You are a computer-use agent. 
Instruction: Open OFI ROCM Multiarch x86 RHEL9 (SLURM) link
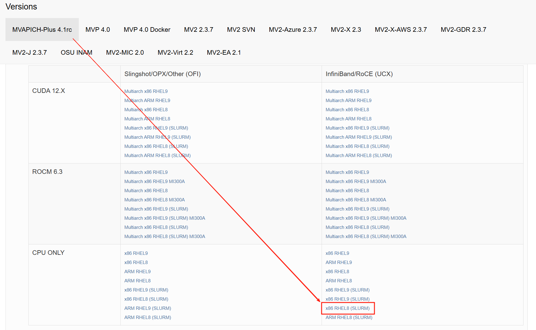156,209
